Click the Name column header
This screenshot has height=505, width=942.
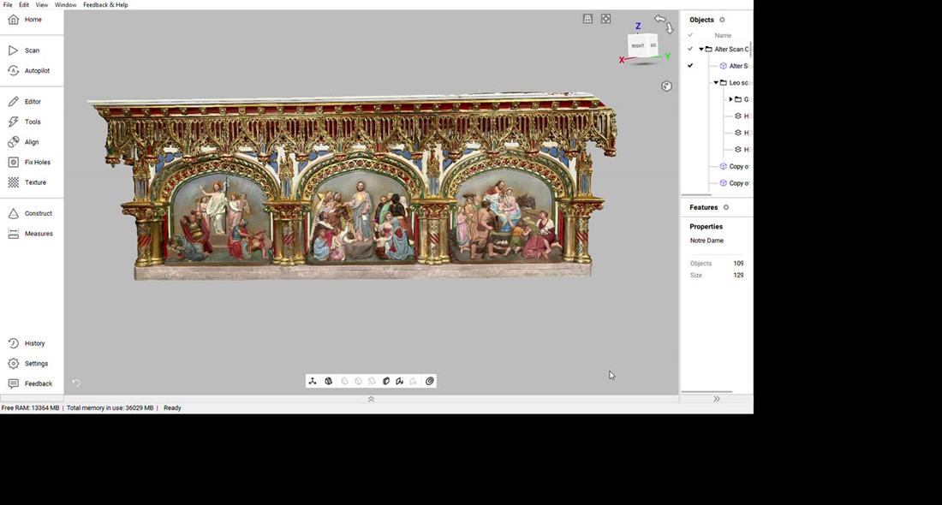point(723,35)
